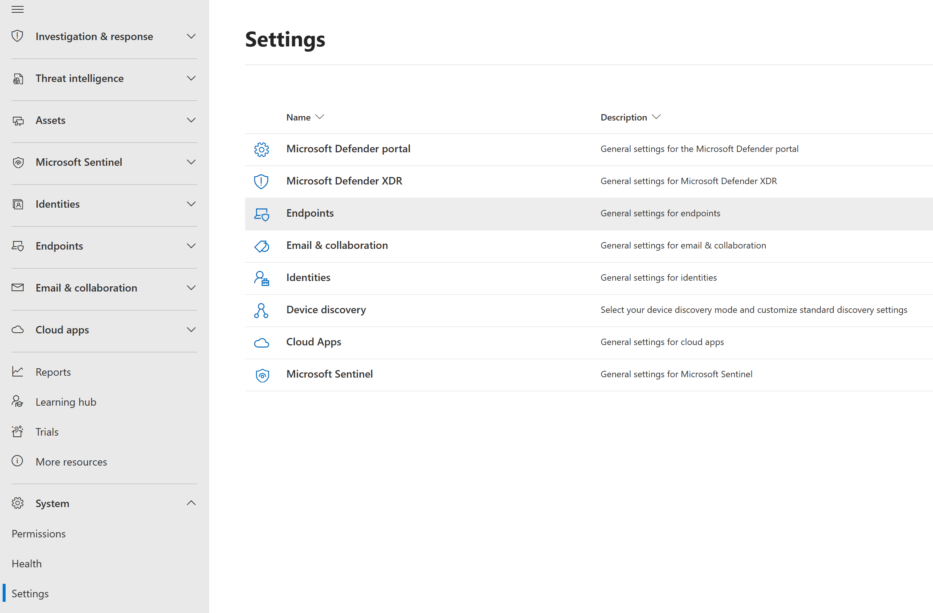The width and height of the screenshot is (933, 613).
Task: Click the Email & collaboration icon
Action: pyautogui.click(x=261, y=245)
